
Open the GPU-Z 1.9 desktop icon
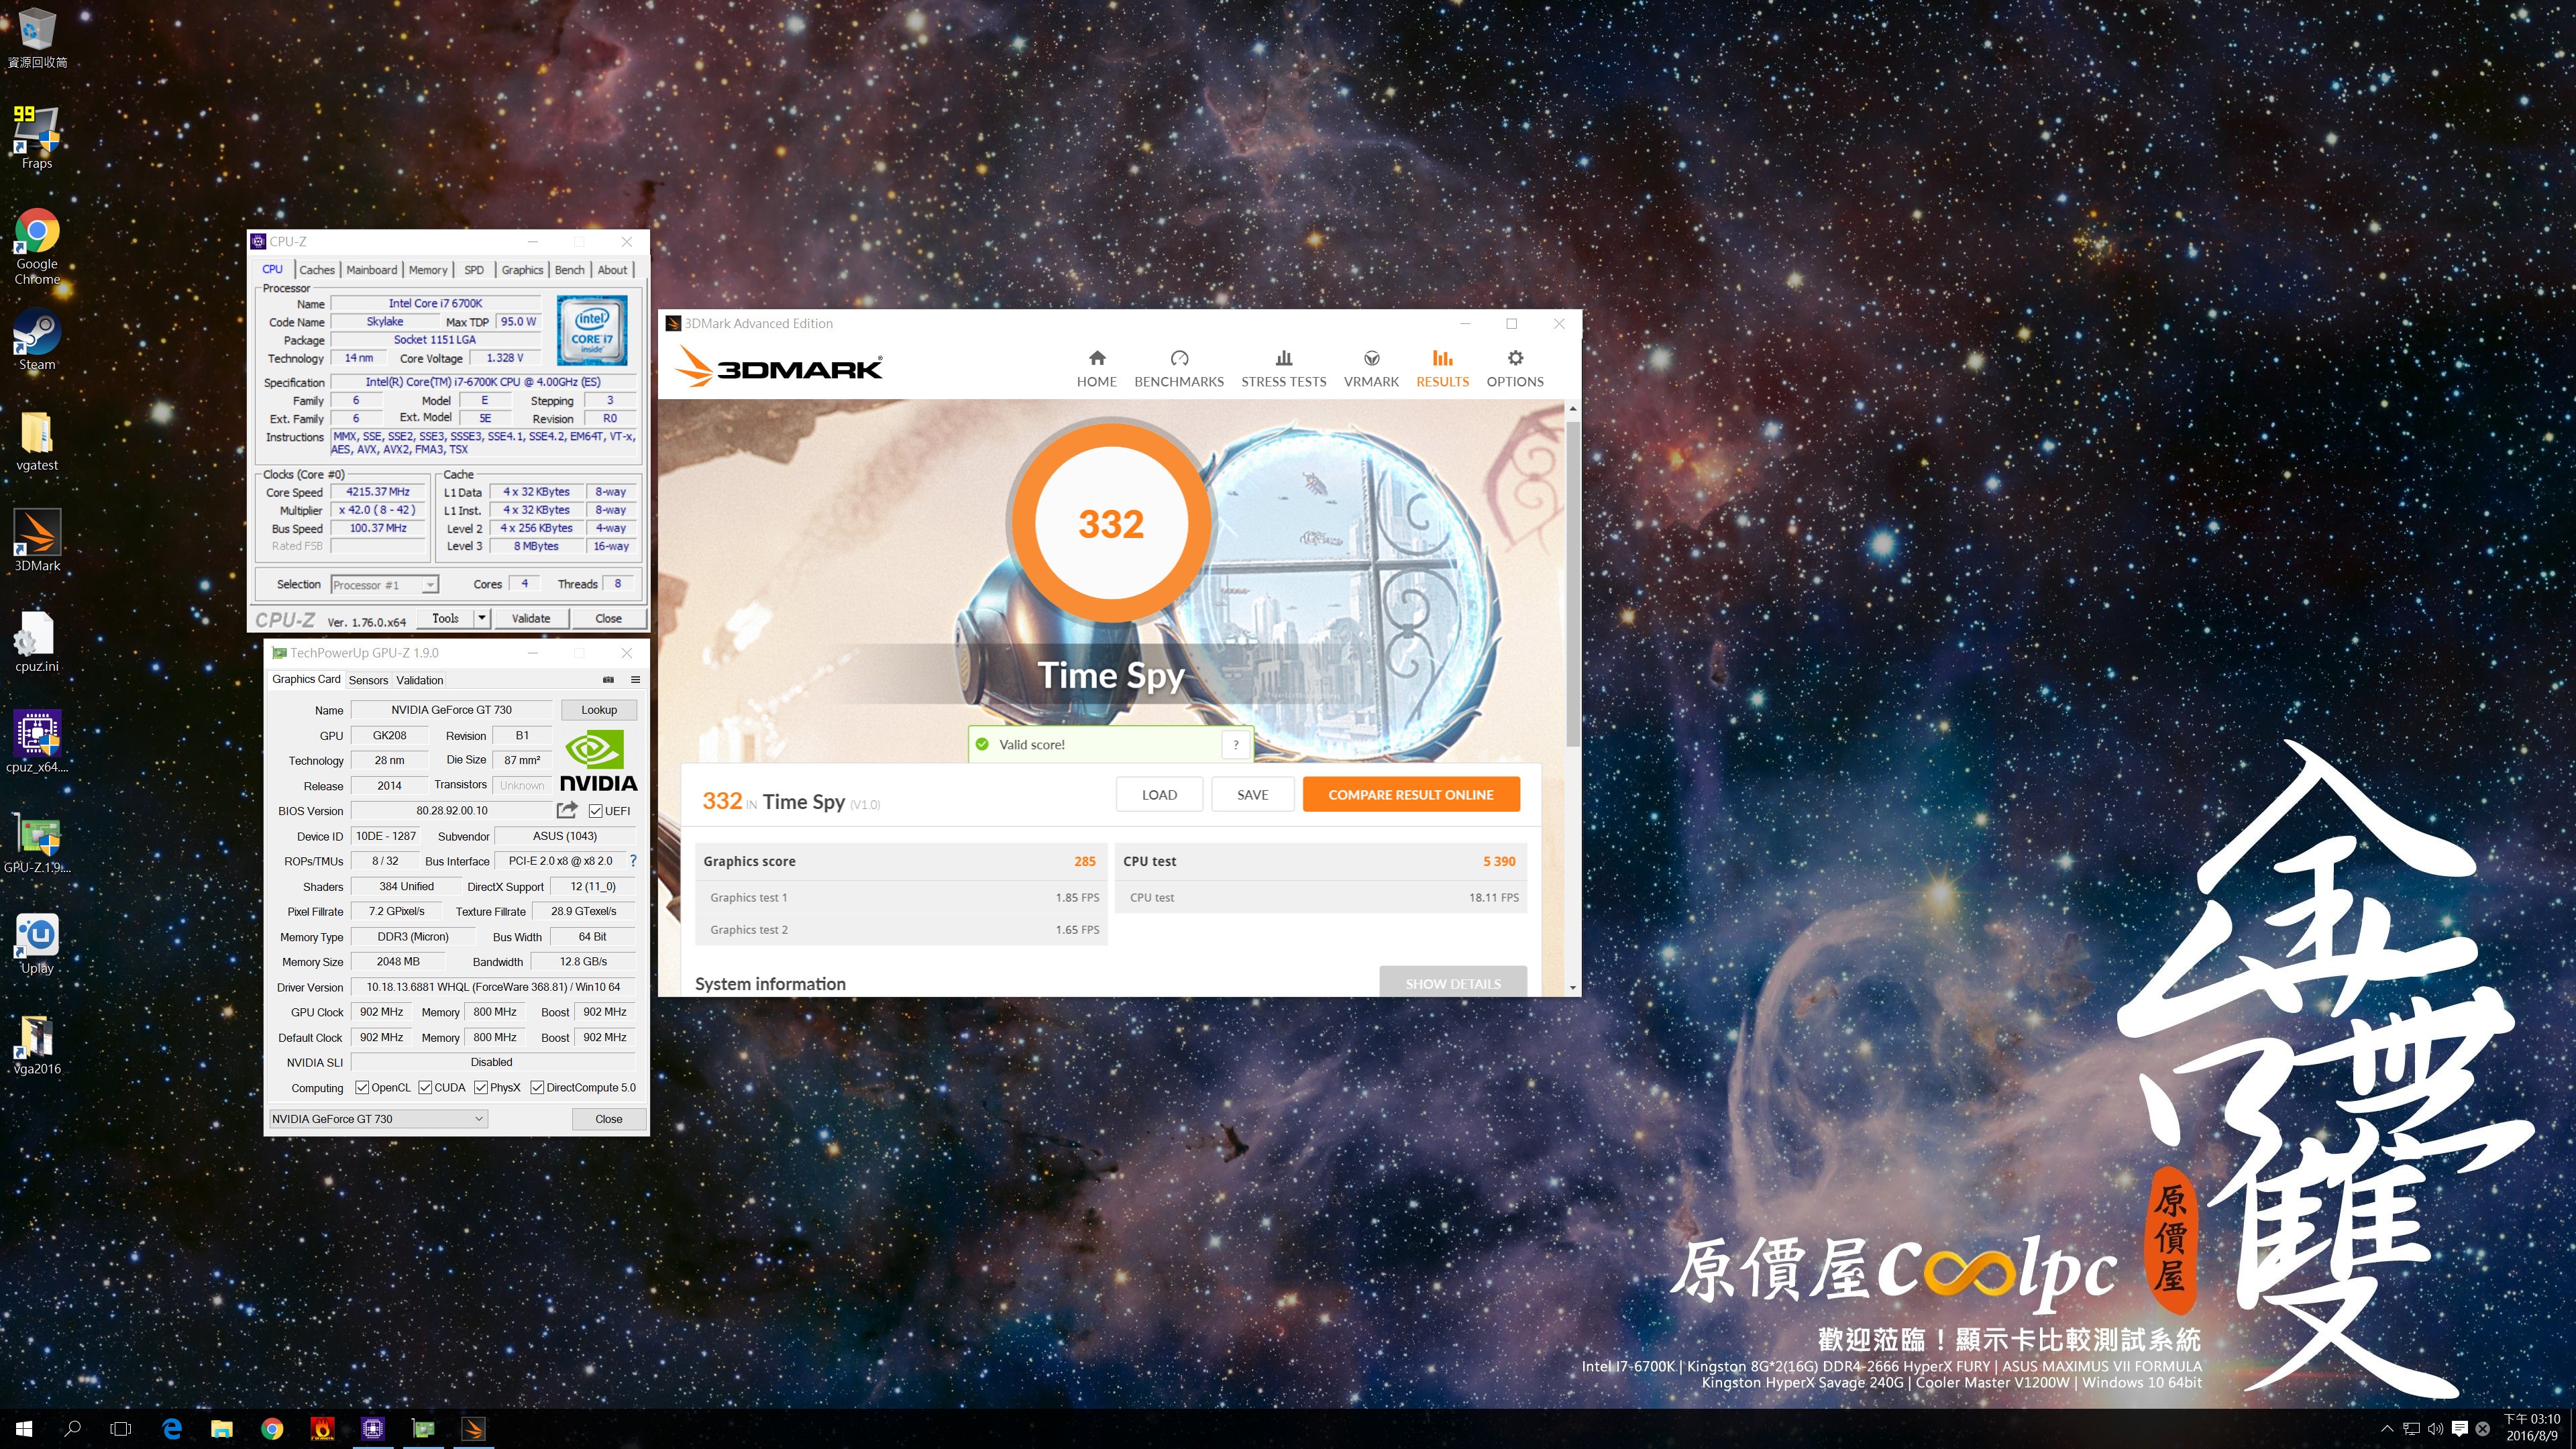37,842
